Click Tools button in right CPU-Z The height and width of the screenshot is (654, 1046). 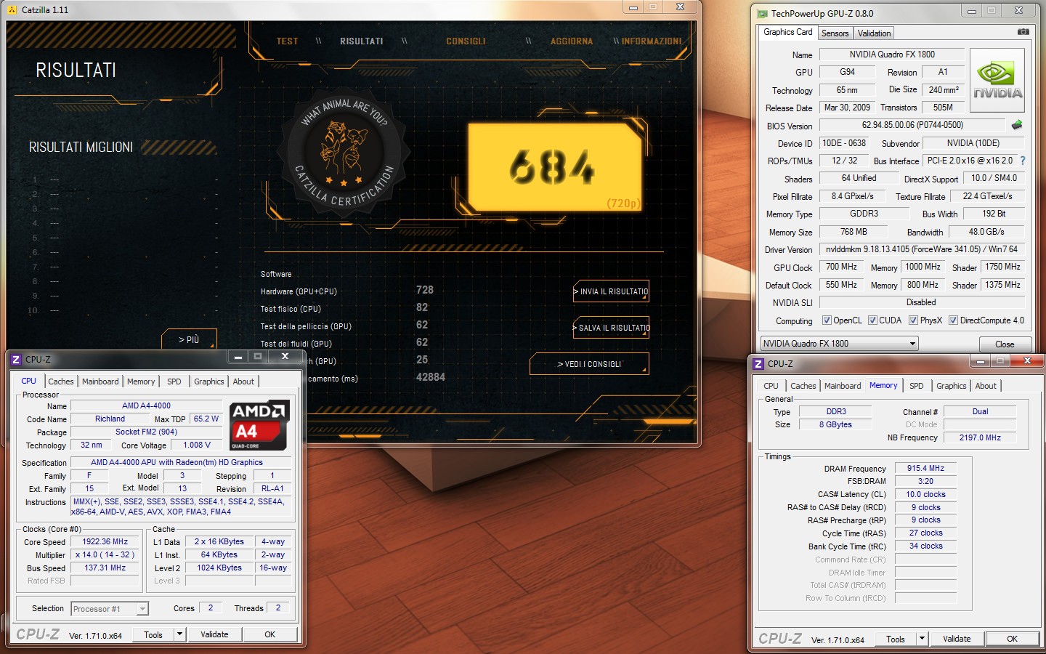[896, 639]
